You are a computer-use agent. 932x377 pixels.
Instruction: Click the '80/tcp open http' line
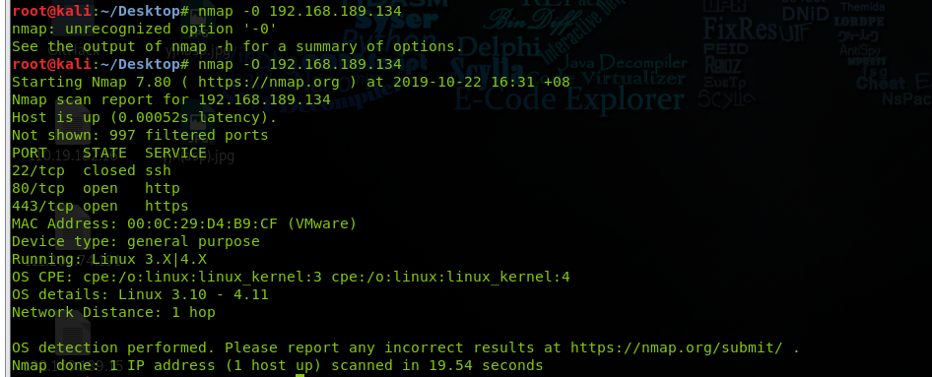[x=96, y=188]
